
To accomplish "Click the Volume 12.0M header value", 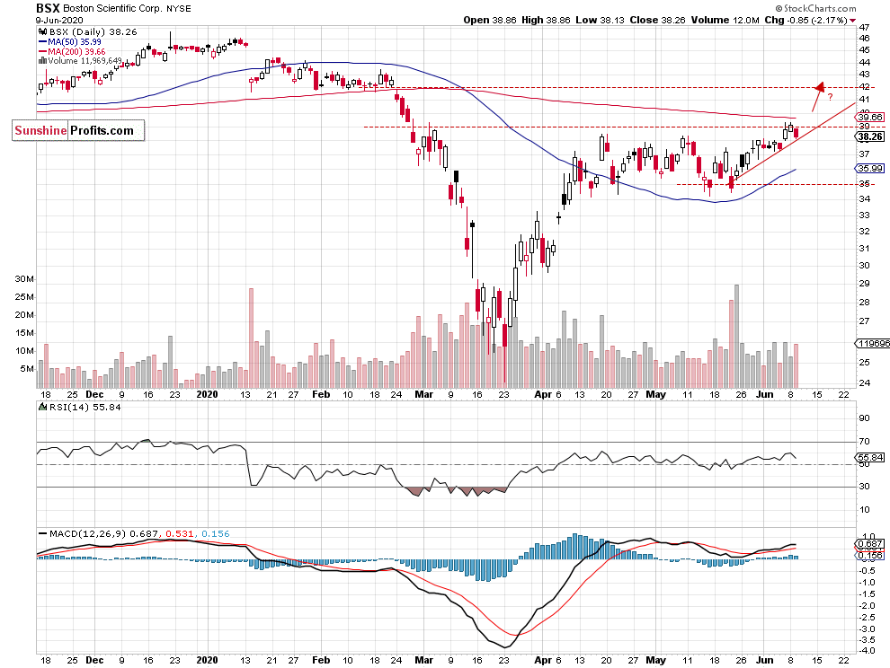I will tap(725, 20).
